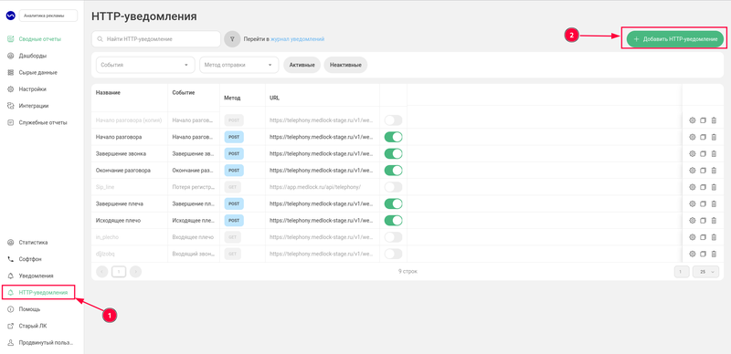Open settings gear for Исходящее плечо row
This screenshot has height=354, width=731.
[x=693, y=221]
